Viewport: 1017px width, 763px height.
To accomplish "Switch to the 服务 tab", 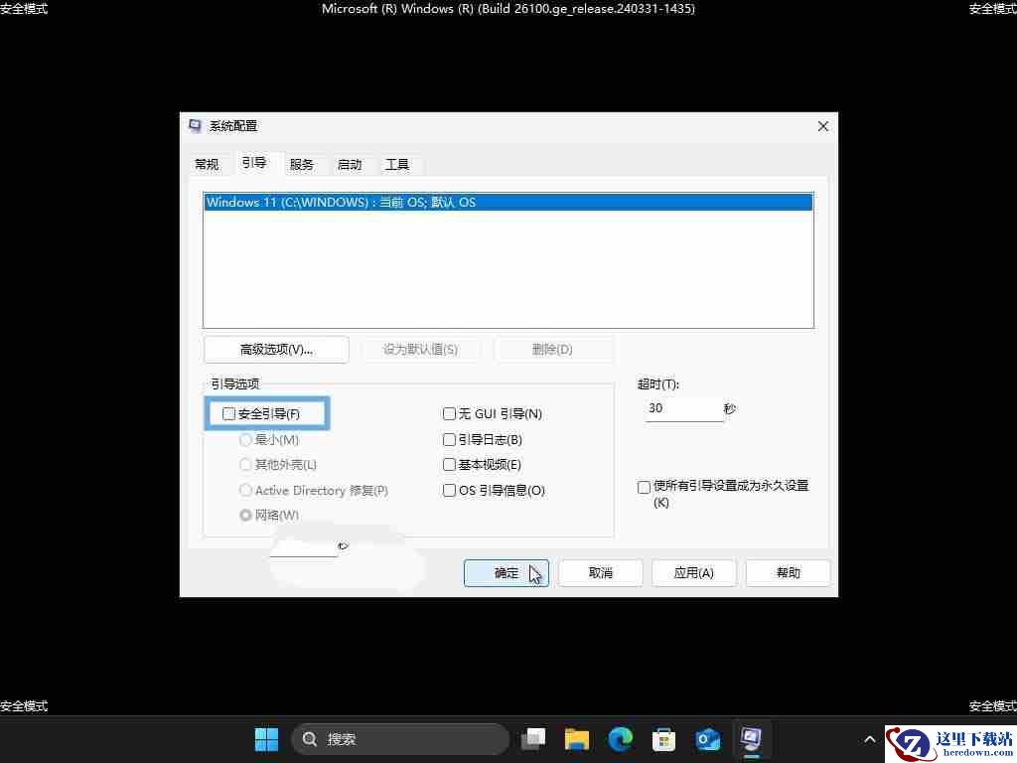I will click(x=302, y=164).
